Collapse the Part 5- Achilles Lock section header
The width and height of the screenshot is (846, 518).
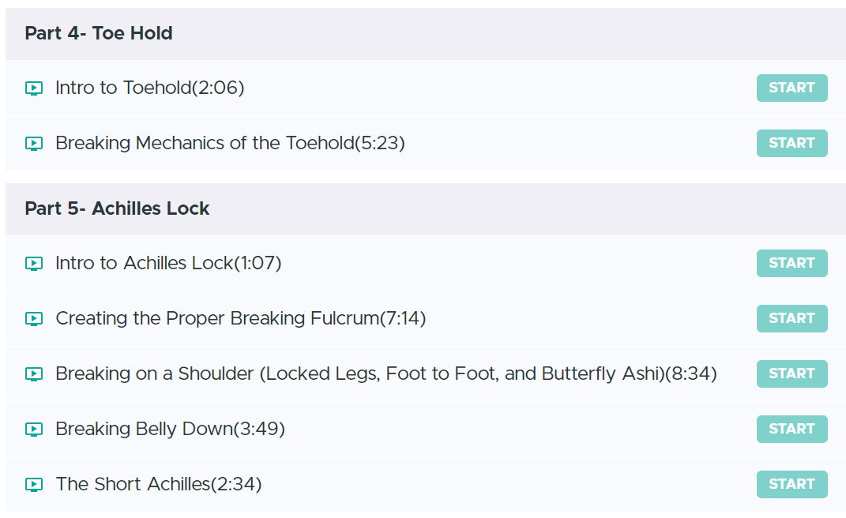point(117,208)
